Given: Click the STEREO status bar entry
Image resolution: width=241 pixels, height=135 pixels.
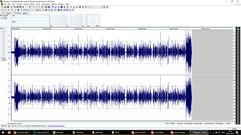Looking at the screenshot, I should [172, 123].
